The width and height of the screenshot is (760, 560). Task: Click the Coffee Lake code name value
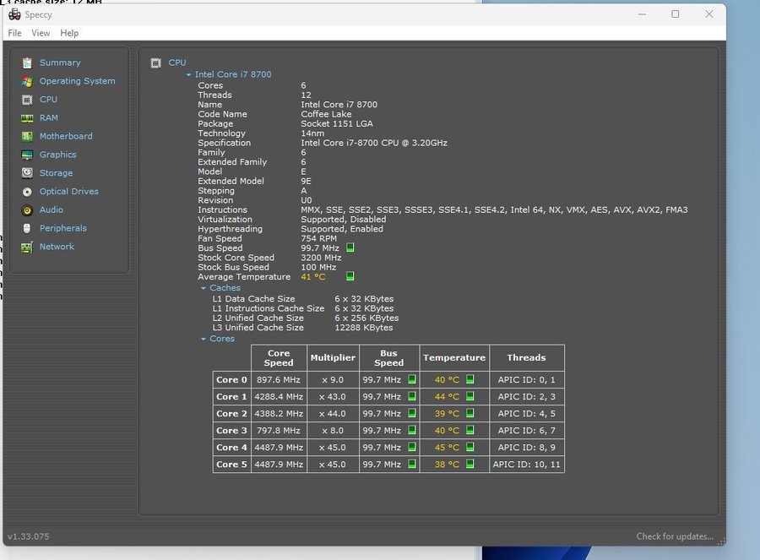click(x=326, y=114)
